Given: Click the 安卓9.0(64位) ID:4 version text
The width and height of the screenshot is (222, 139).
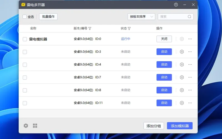Looking at the screenshot, I should point(87,64).
